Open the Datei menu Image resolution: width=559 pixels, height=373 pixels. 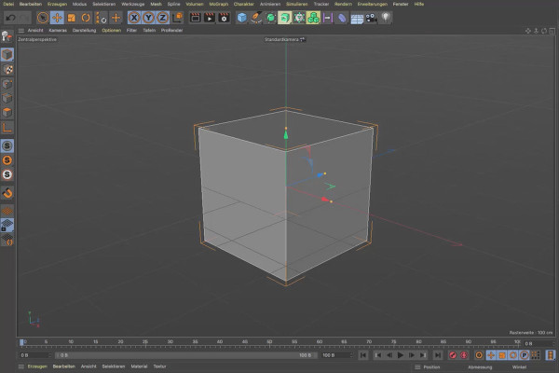point(8,4)
